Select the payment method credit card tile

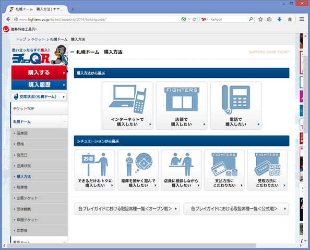tap(224, 170)
